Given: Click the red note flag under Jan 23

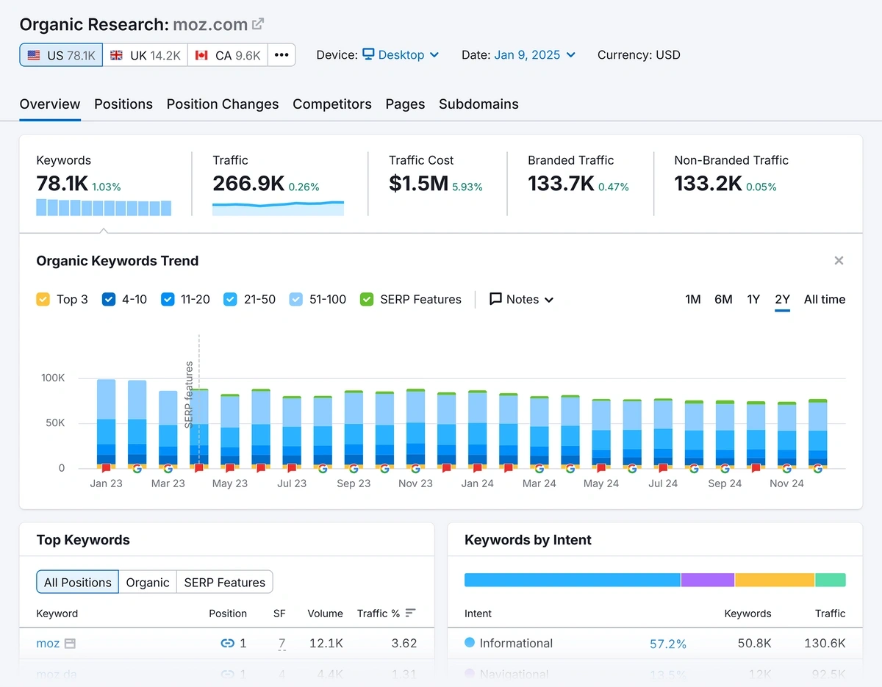Looking at the screenshot, I should click(106, 468).
